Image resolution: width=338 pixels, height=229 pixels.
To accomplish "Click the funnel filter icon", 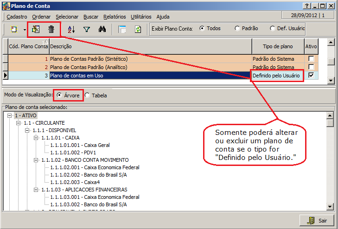I will pyautogui.click(x=87, y=29).
